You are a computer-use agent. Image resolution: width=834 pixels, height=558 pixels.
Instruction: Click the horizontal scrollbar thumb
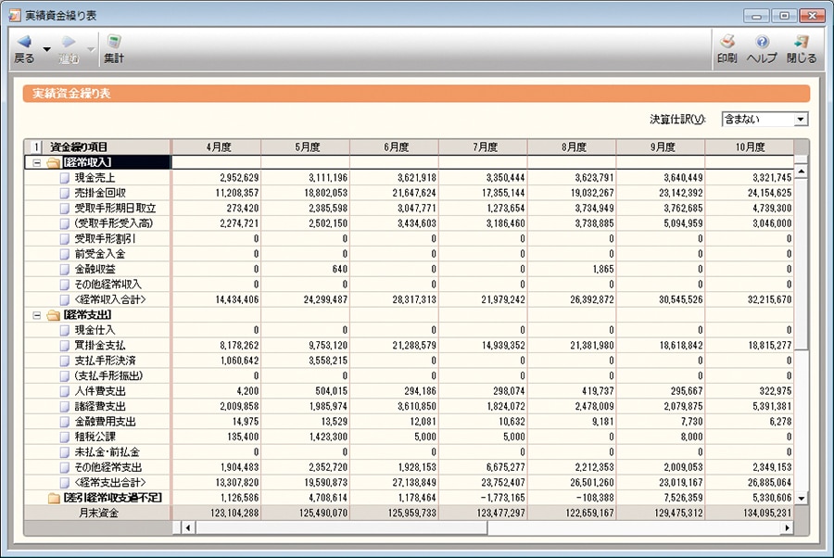[x=341, y=527]
